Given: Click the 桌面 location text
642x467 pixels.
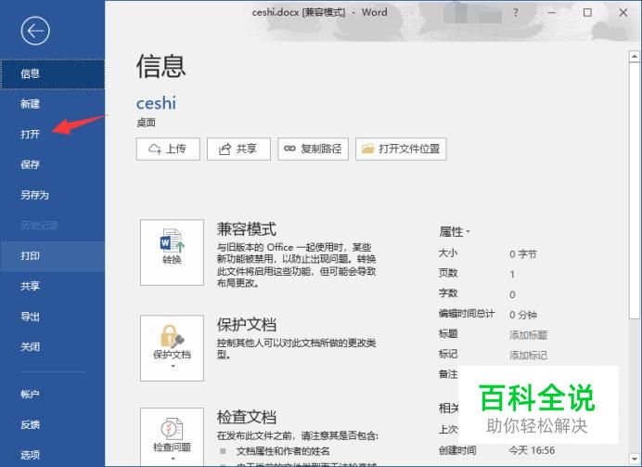Looking at the screenshot, I should (146, 123).
